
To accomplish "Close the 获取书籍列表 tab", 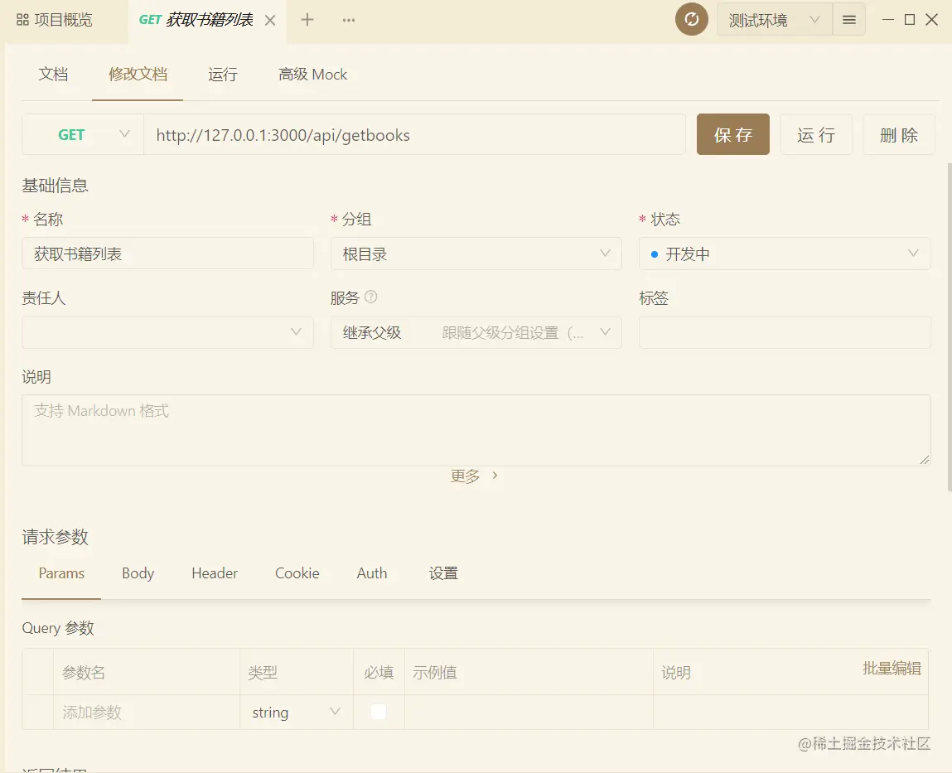I will coord(270,21).
